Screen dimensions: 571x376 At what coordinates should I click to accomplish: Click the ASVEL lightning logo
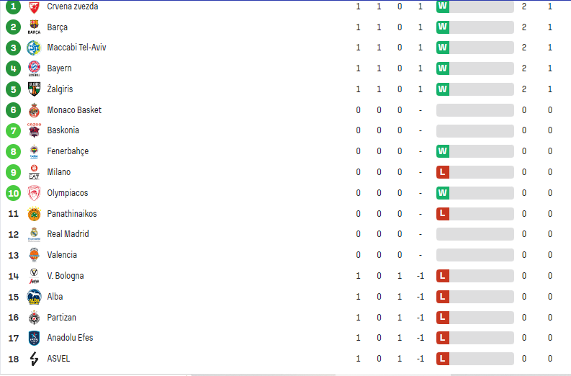point(34,359)
